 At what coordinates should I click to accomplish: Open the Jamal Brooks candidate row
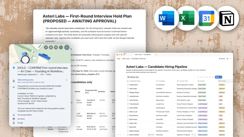tap(134, 96)
